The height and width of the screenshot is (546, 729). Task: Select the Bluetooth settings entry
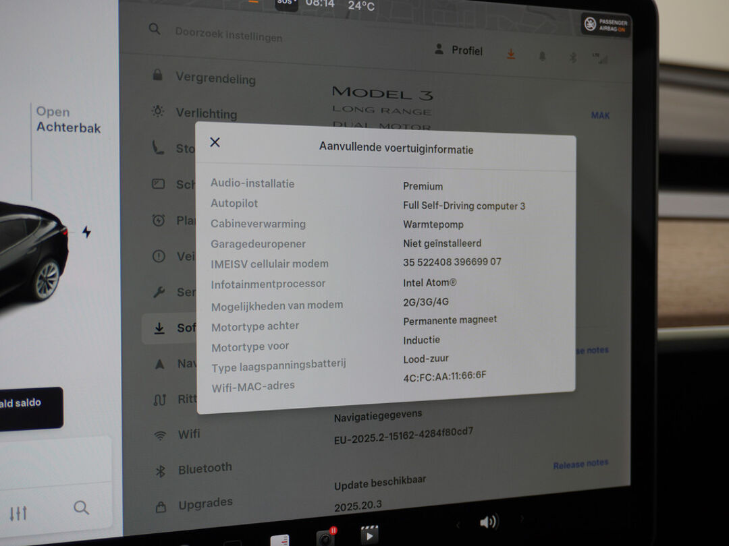[x=205, y=468]
